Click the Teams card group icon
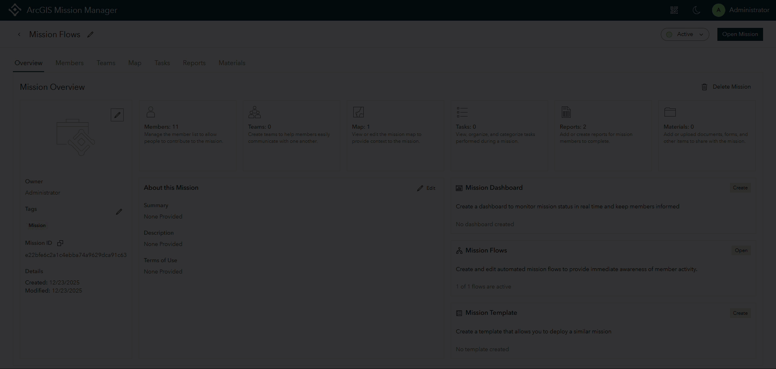The height and width of the screenshot is (369, 776). tap(255, 112)
